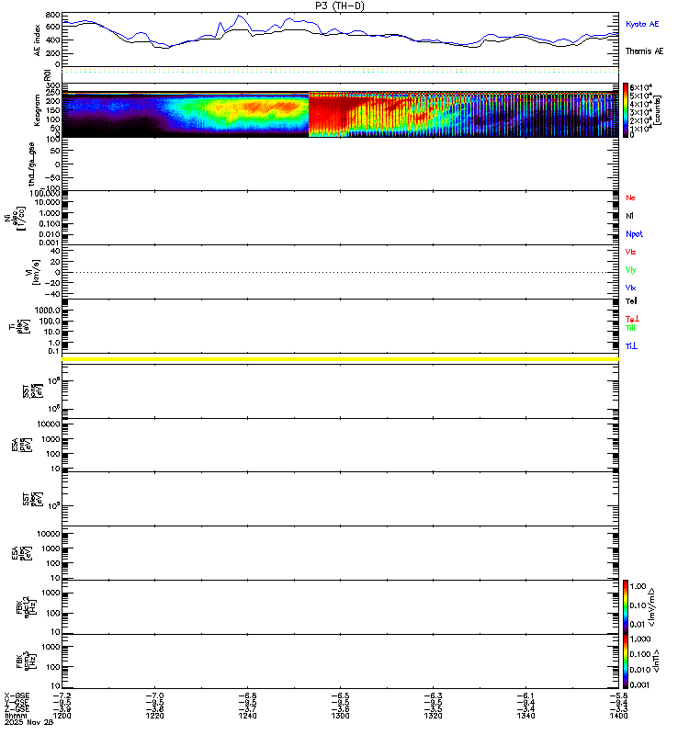Click the green Viy velocity legend

pos(630,270)
